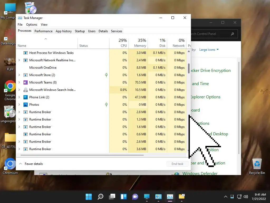The width and height of the screenshot is (270, 203).
Task: Open the Widgets taskbar icon
Action: coord(124,196)
